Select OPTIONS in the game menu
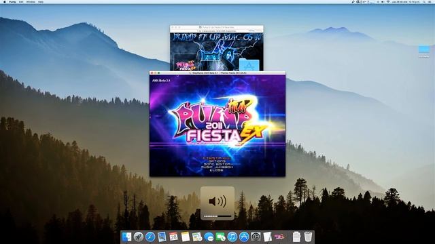 pos(217,161)
